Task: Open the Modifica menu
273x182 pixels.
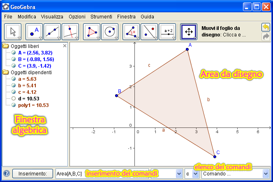Action: pos(27,17)
